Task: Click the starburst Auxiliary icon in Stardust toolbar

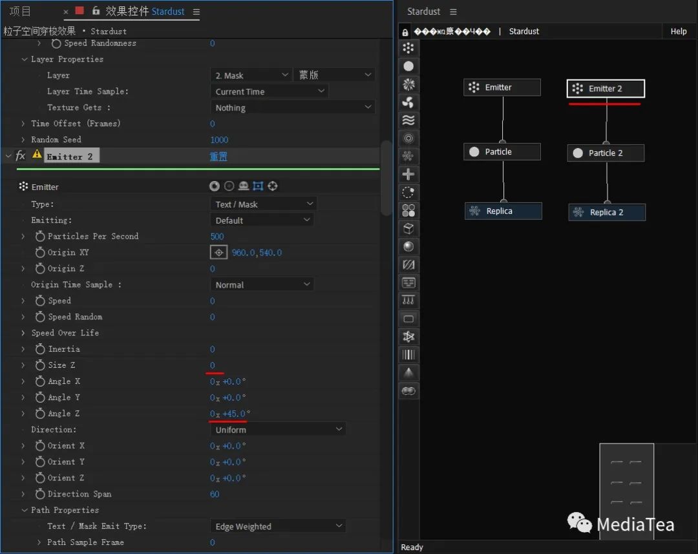Action: coord(408,84)
